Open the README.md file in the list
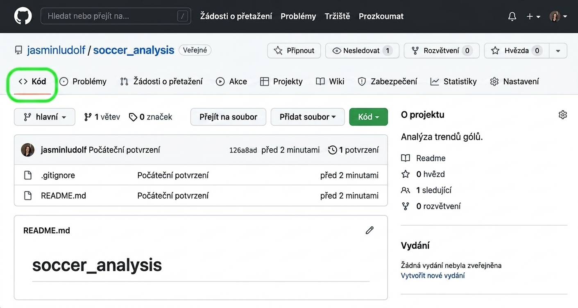Screen dimensions: 578x308 [63, 195]
